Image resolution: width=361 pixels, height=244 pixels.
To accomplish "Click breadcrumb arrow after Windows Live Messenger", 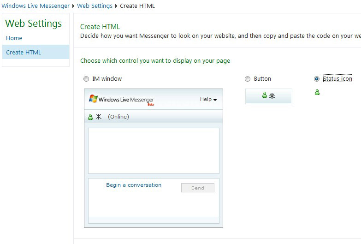I will coord(73,6).
